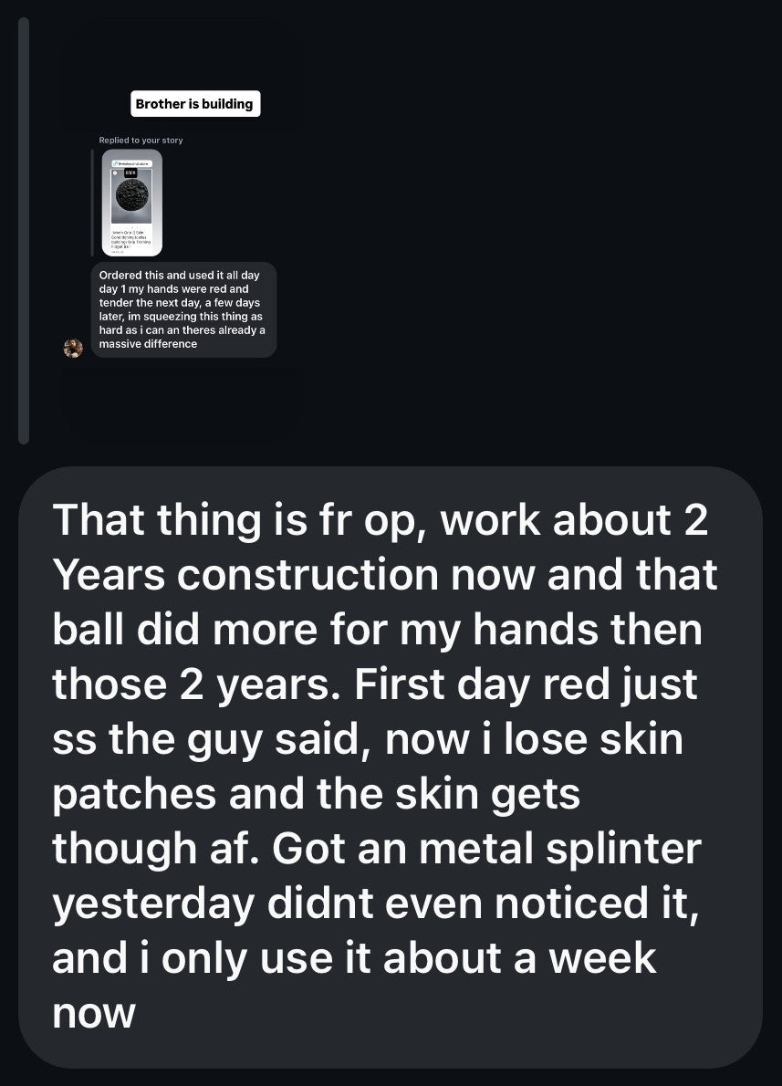
Task: Click the small black tag above the ball
Action: coord(130,171)
